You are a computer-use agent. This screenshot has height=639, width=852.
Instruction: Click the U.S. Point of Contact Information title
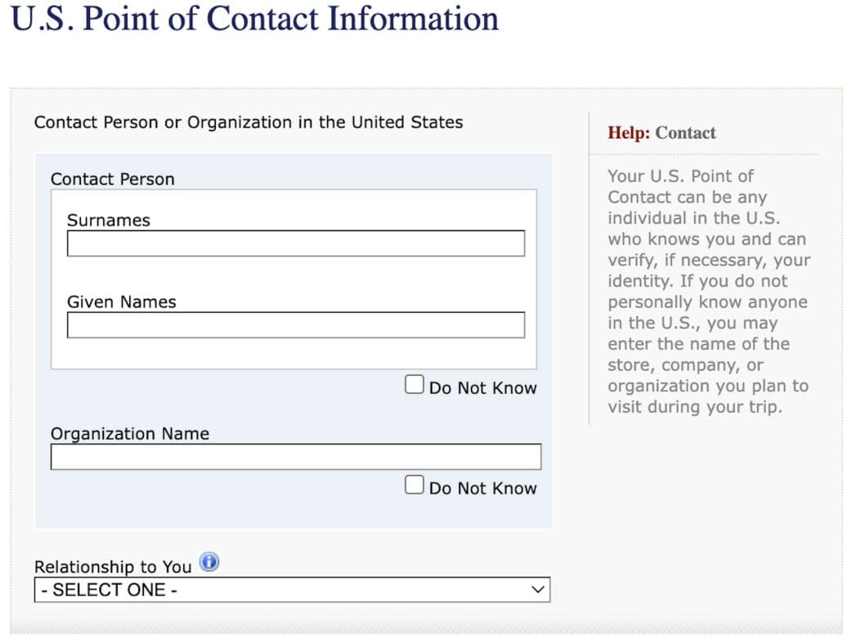pos(254,19)
